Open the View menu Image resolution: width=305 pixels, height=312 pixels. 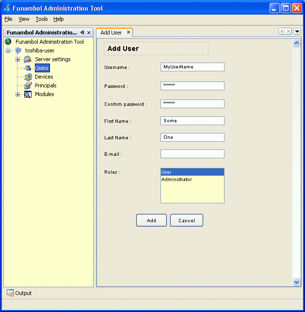click(x=24, y=19)
